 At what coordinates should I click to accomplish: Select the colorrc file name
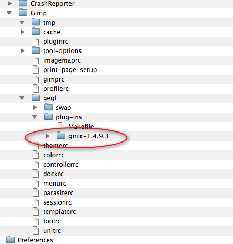point(54,155)
